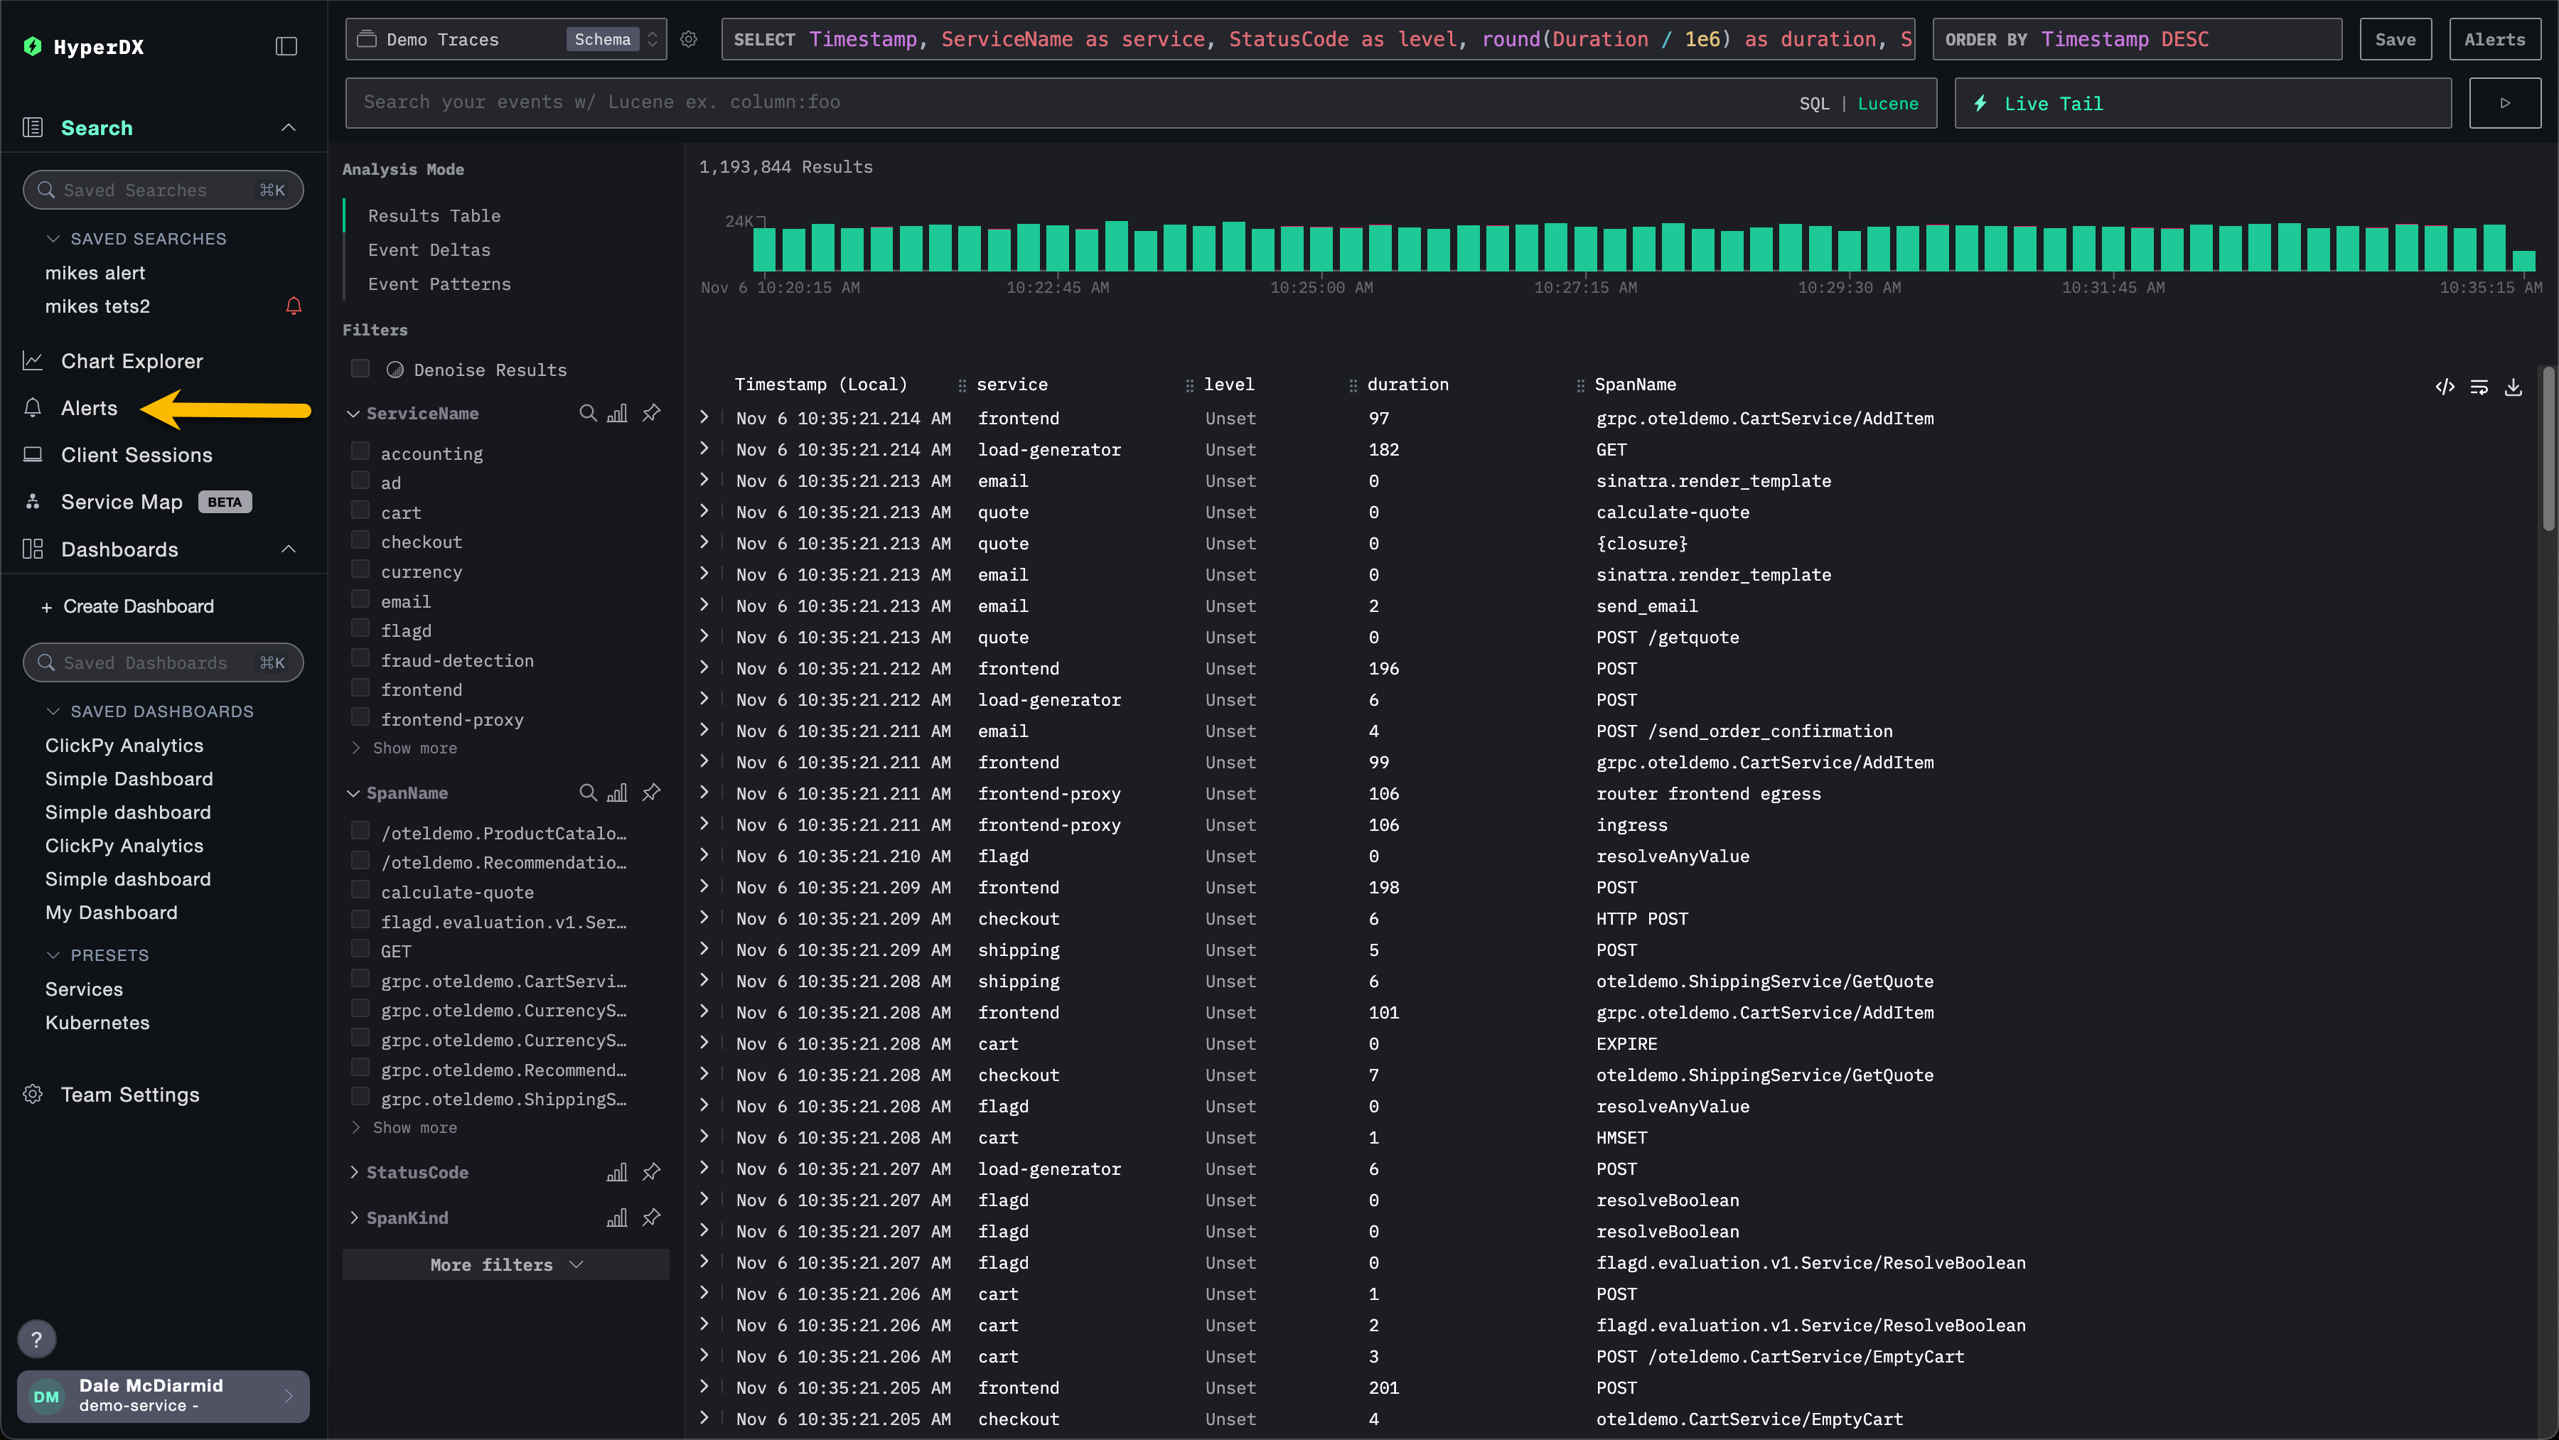Check the GET span name filter
The image size is (2559, 1440).
(360, 950)
